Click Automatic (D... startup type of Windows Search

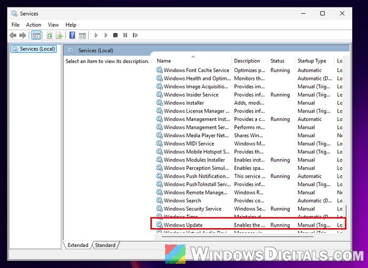315,201
